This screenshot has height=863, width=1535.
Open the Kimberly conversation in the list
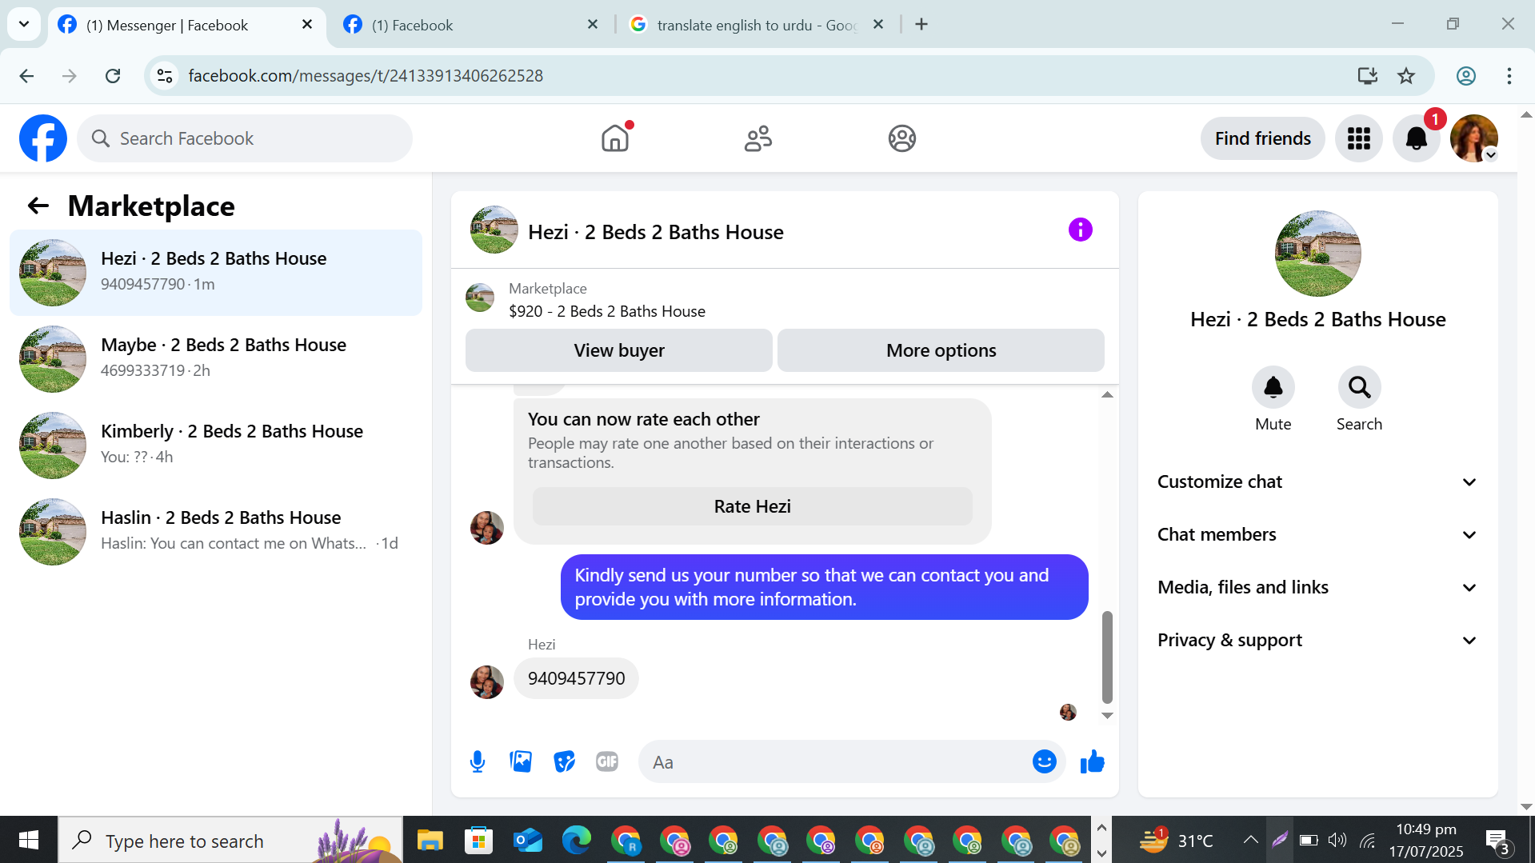click(x=216, y=445)
